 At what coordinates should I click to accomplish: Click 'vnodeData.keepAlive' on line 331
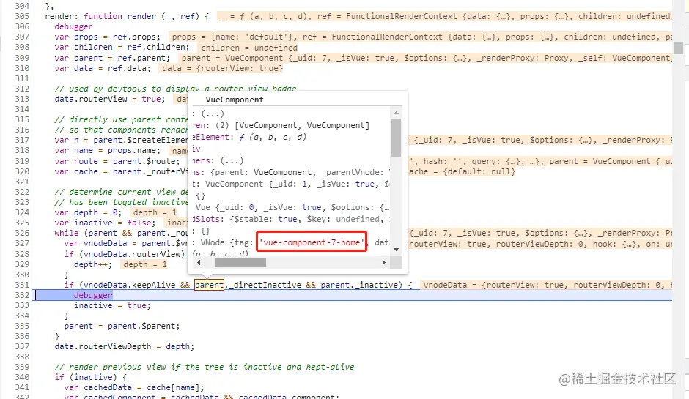tap(130, 285)
